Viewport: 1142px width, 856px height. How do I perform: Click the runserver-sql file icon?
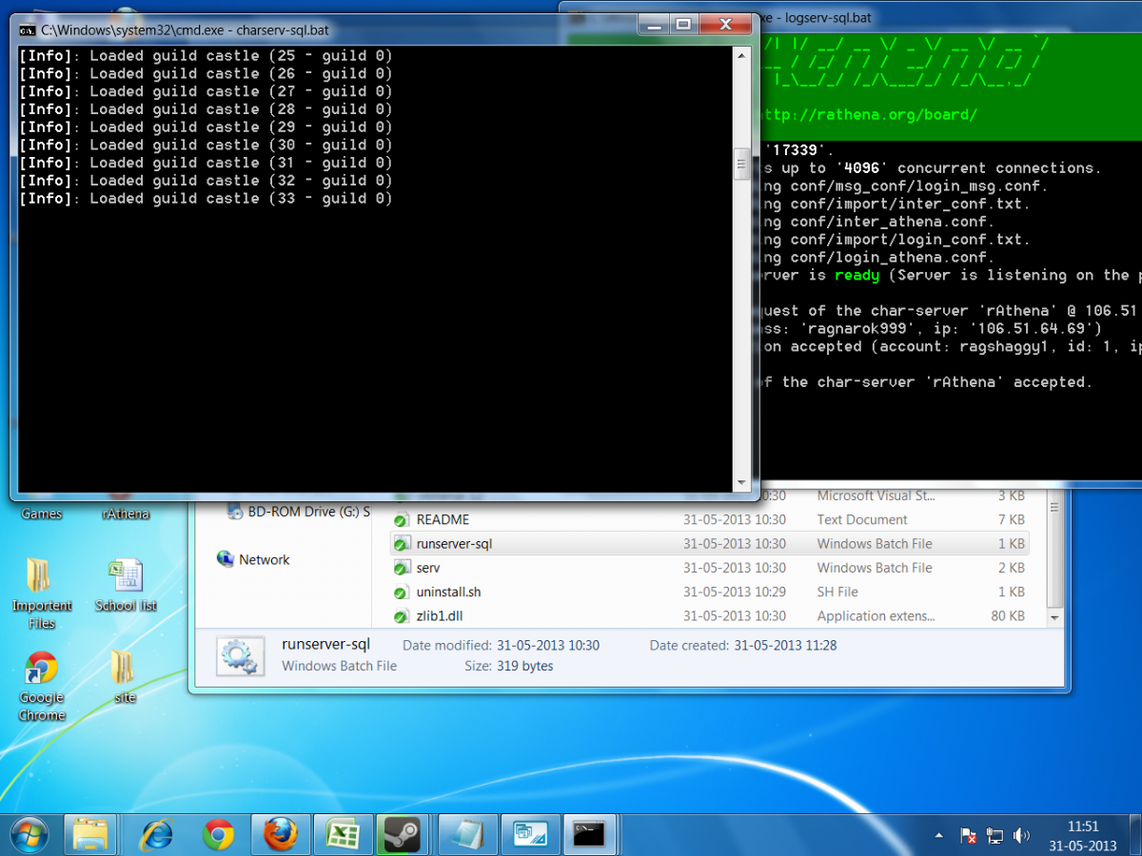[x=402, y=544]
